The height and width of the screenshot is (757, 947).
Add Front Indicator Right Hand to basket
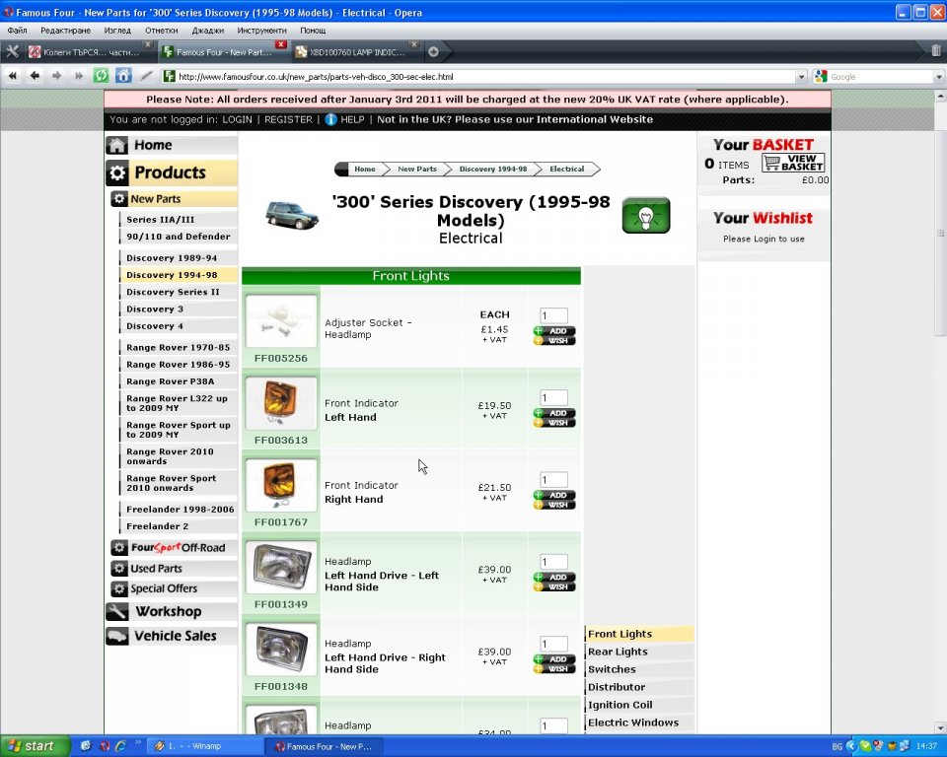pos(554,495)
